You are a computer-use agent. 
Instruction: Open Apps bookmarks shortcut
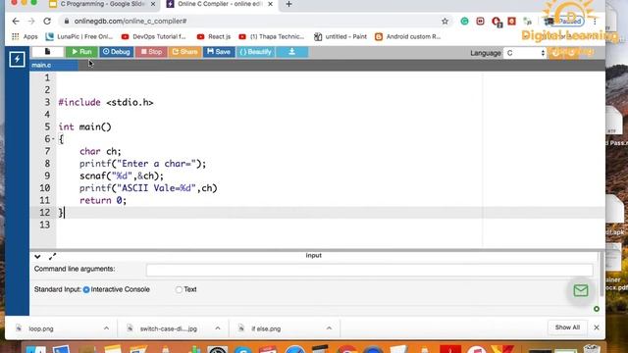pos(25,37)
